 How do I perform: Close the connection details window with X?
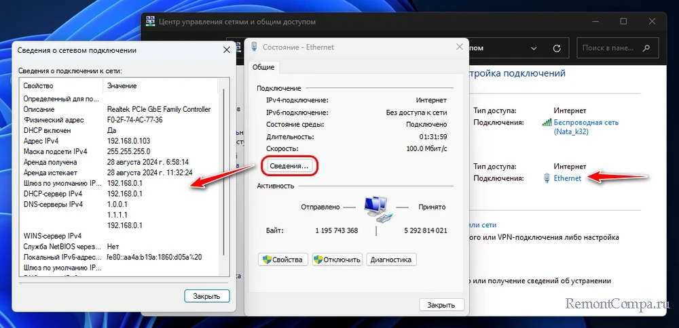pyautogui.click(x=227, y=50)
